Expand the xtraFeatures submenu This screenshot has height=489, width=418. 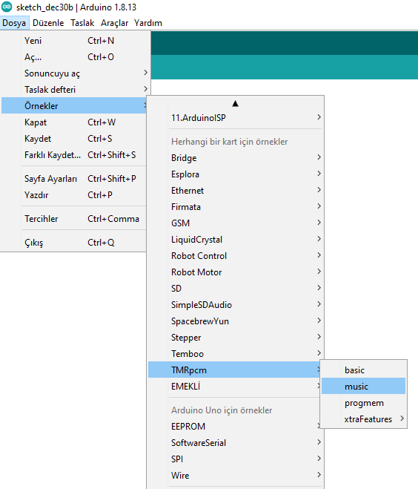363,419
